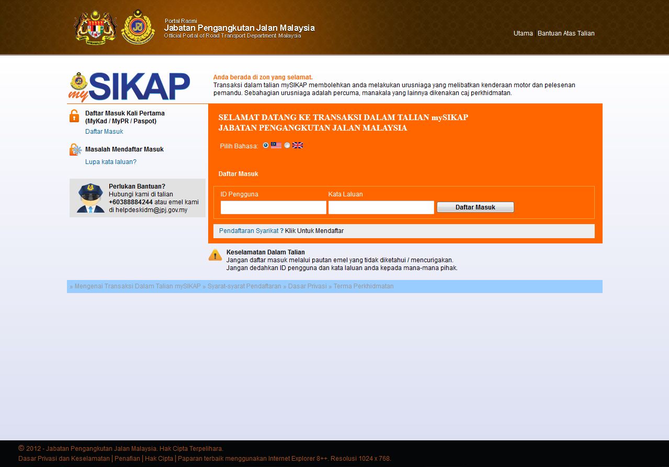The height and width of the screenshot is (467, 669).
Task: Click 'Daftar Masuk Kali Pertama' heading
Action: (x=125, y=113)
